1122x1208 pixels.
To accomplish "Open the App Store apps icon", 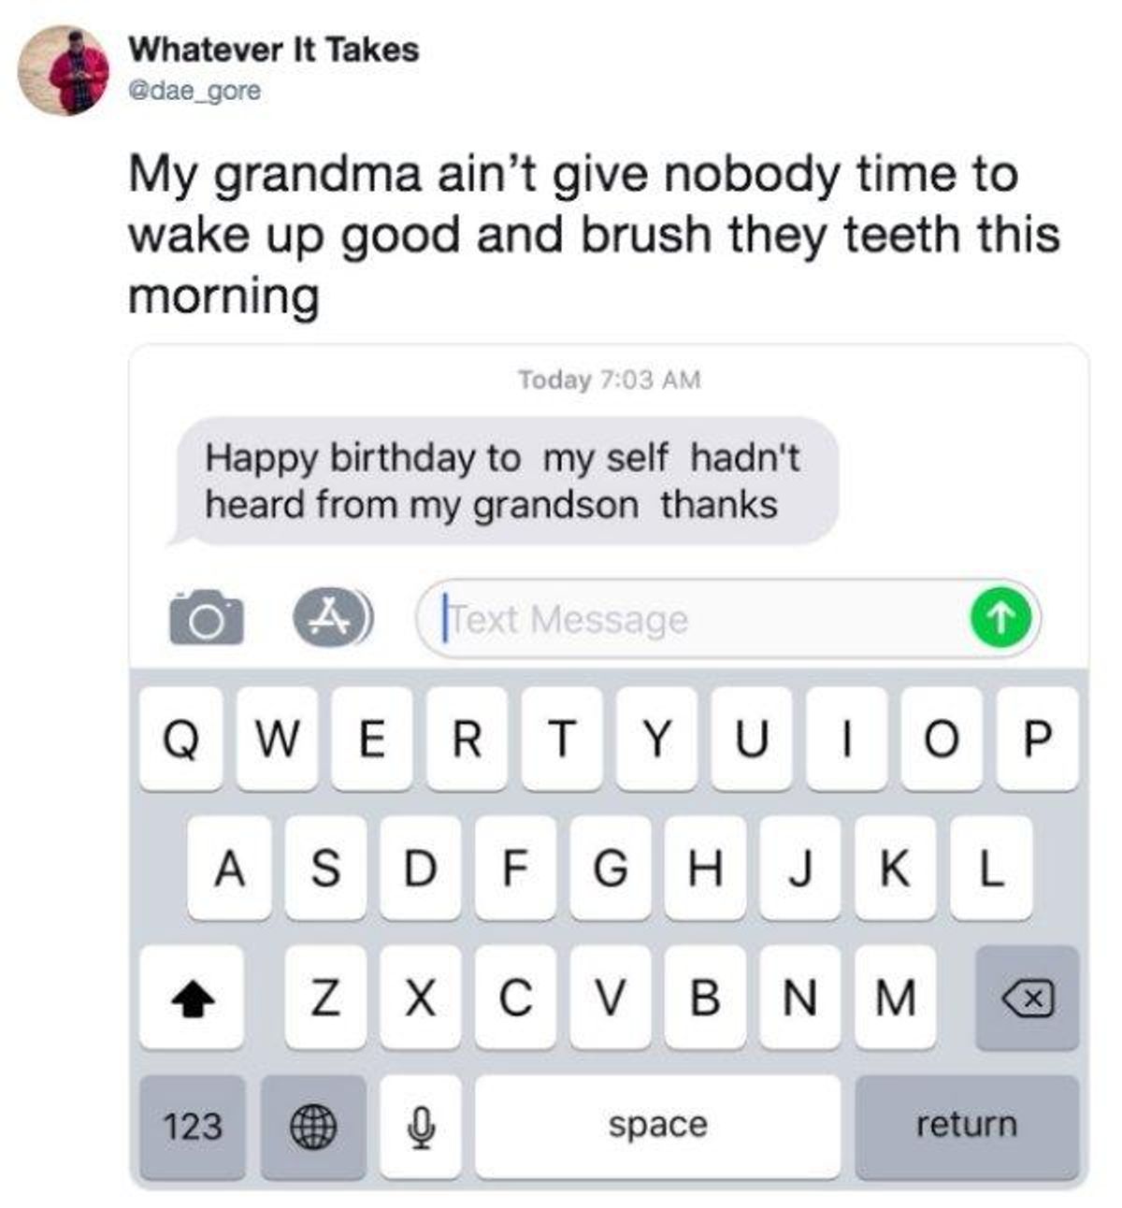I will tap(334, 618).
